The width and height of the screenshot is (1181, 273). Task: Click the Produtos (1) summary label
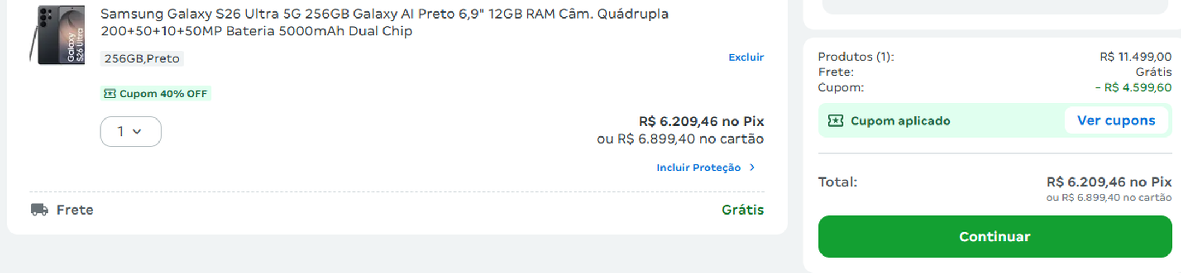(856, 57)
